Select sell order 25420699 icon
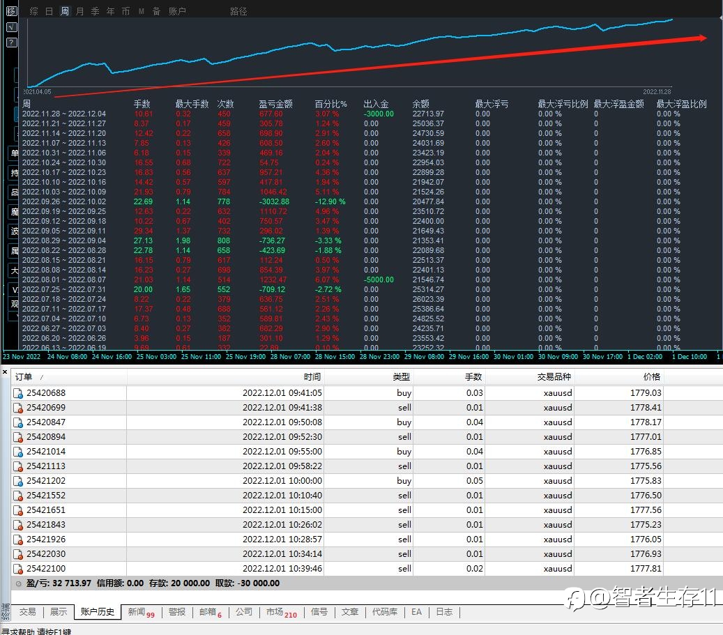723x635 pixels. point(19,408)
